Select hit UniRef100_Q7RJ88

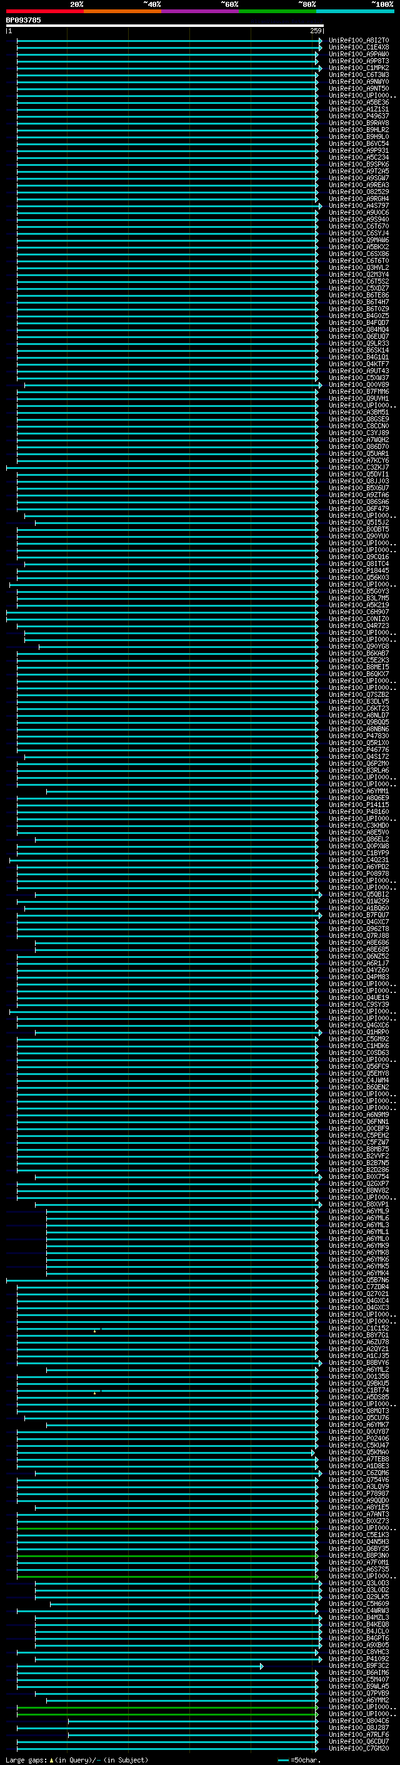[x=358, y=936]
